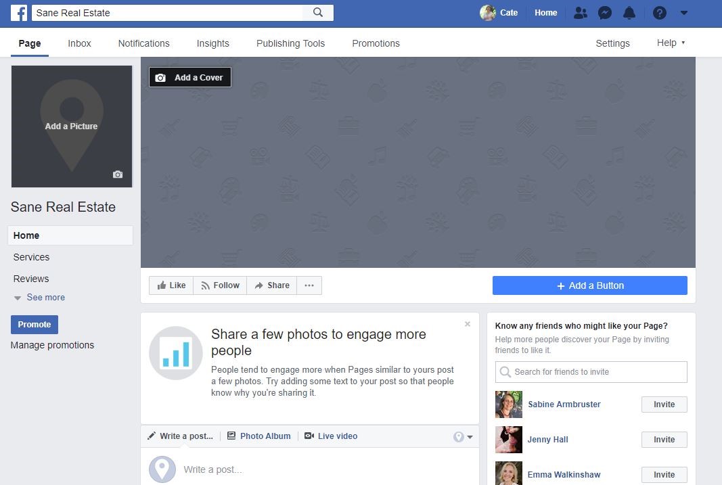Choose Photo Album in the composer

click(x=259, y=436)
